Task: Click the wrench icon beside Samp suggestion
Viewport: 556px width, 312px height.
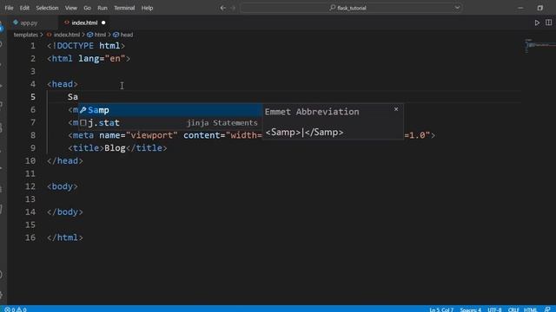Action: pos(83,110)
